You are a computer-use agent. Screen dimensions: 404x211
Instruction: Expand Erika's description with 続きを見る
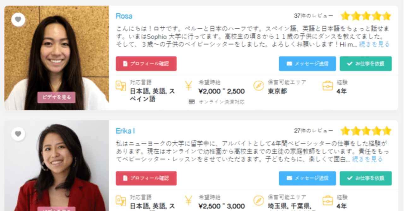coord(367,159)
